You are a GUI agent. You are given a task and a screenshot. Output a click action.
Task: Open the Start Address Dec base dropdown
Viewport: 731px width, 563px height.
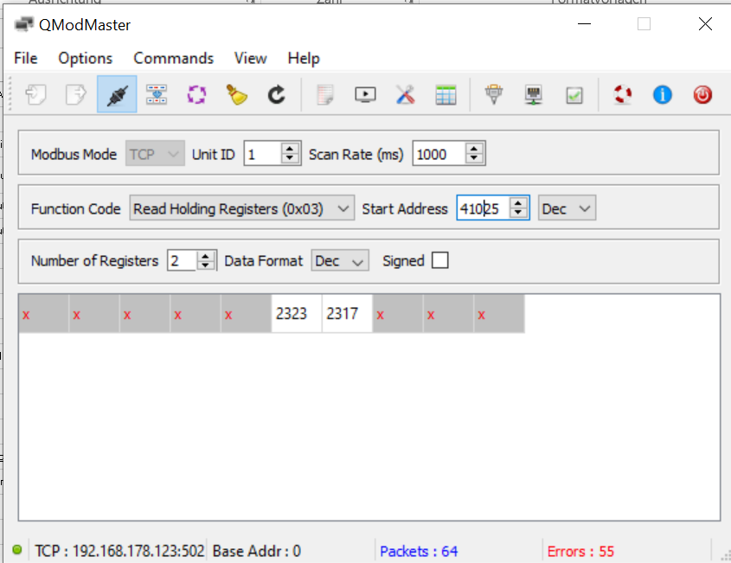point(567,208)
